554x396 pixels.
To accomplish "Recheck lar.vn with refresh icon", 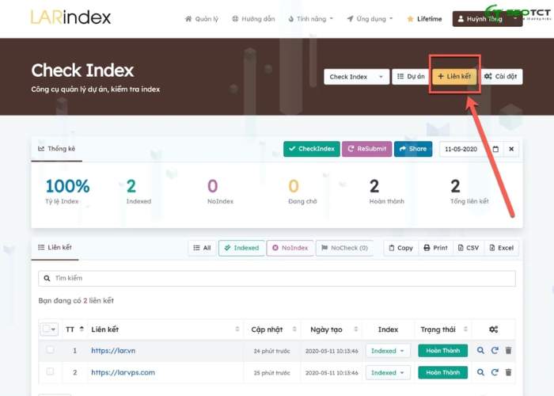I will (x=495, y=350).
